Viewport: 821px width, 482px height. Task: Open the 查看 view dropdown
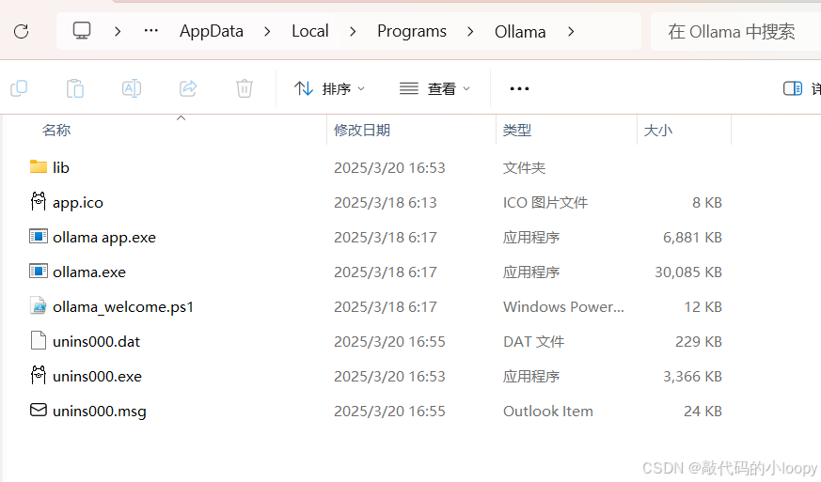tap(434, 89)
